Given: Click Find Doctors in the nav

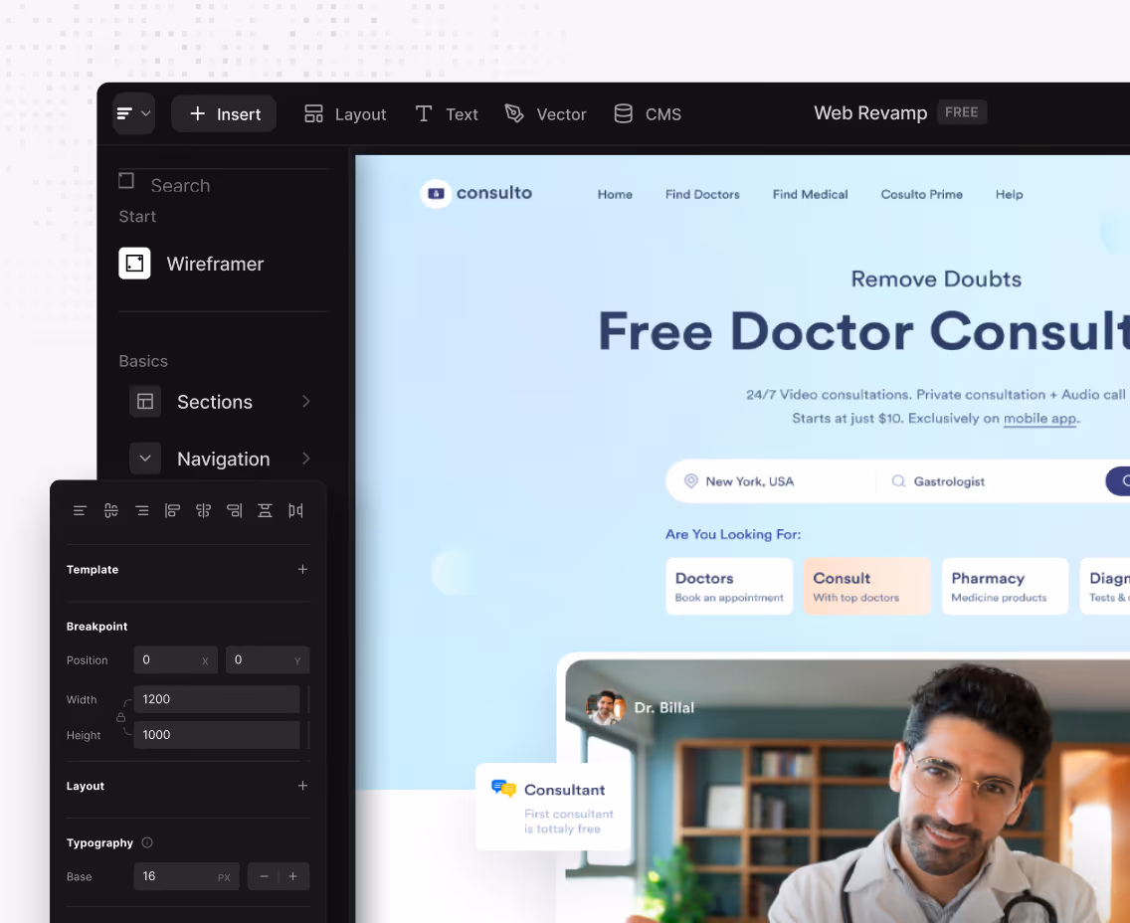Looking at the screenshot, I should tap(702, 195).
